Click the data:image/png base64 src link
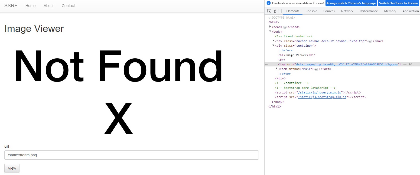 [x=347, y=64]
